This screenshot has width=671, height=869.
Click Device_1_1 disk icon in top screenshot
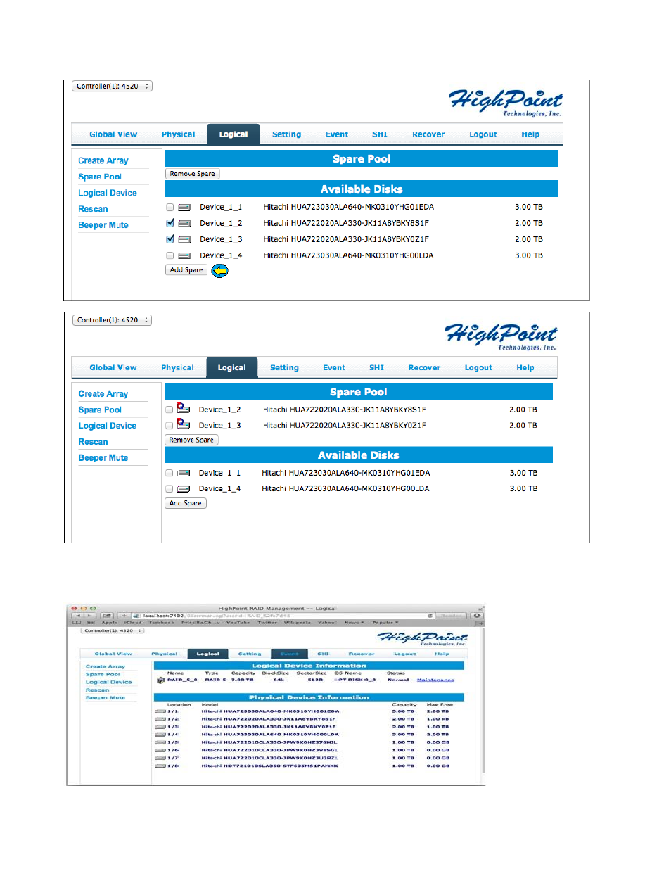pos(185,208)
